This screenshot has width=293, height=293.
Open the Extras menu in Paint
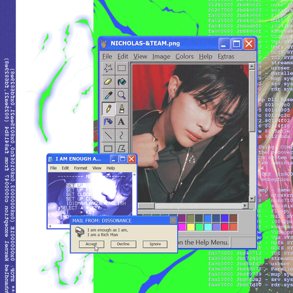[x=226, y=56]
